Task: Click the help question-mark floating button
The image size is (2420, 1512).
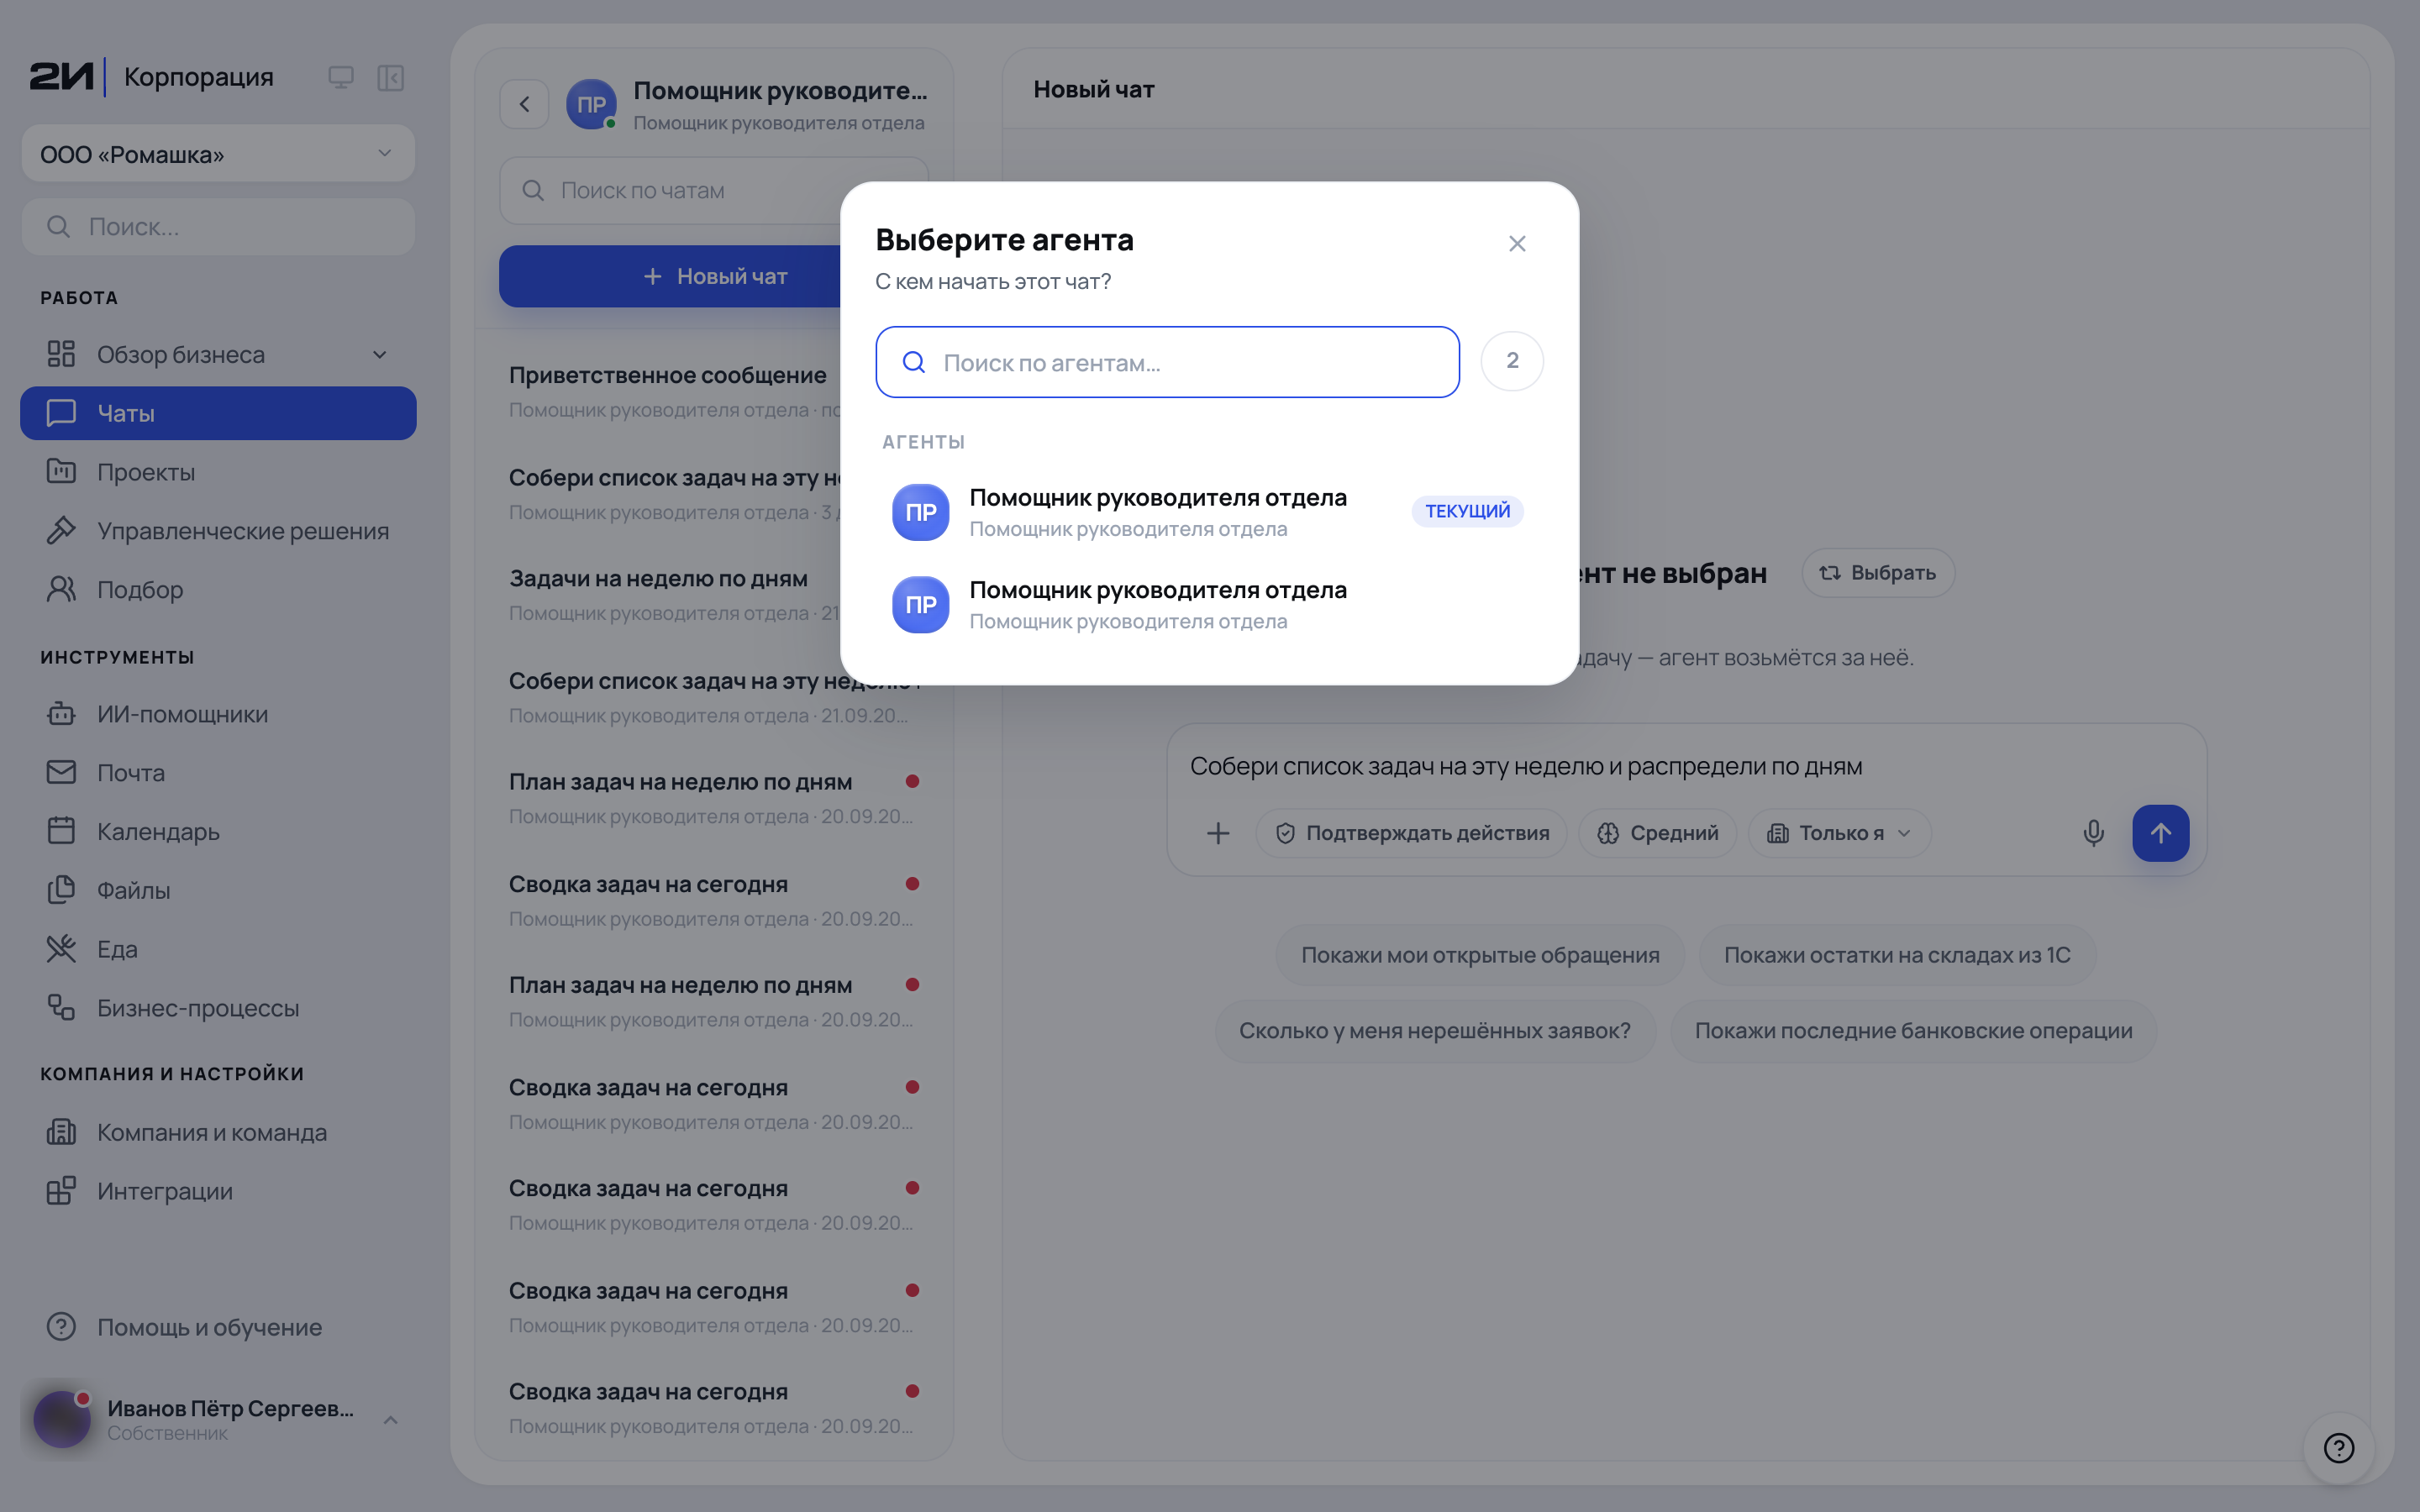Action: [x=2338, y=1448]
